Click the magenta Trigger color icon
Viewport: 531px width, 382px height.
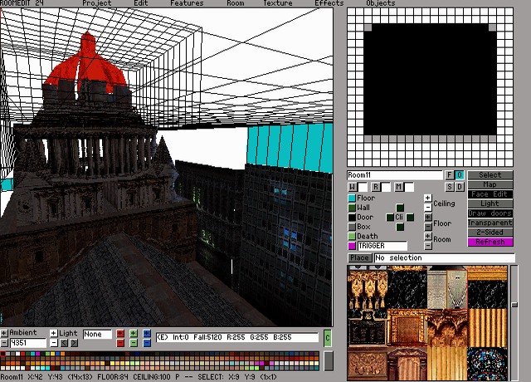(x=352, y=246)
